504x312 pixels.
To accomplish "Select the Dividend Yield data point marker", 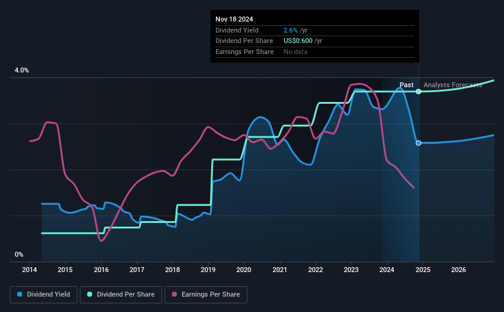I will point(419,143).
